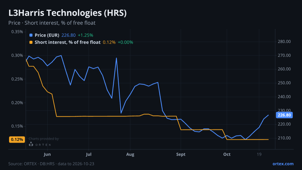
Task: Click the +1.25% price change value
Action: click(x=86, y=35)
